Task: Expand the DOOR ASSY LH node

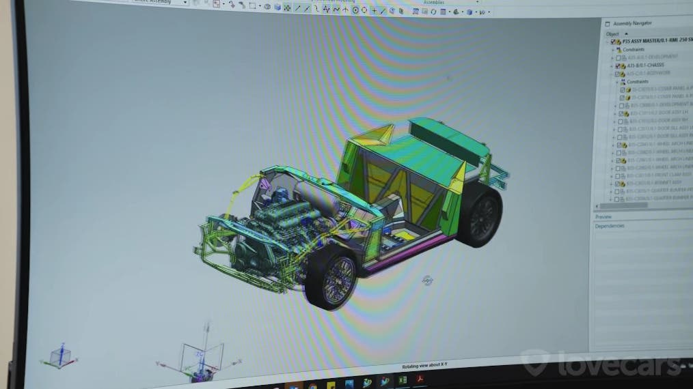Action: click(615, 113)
